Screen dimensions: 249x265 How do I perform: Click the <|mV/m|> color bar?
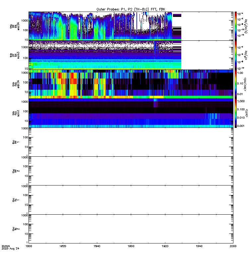[x=236, y=84]
